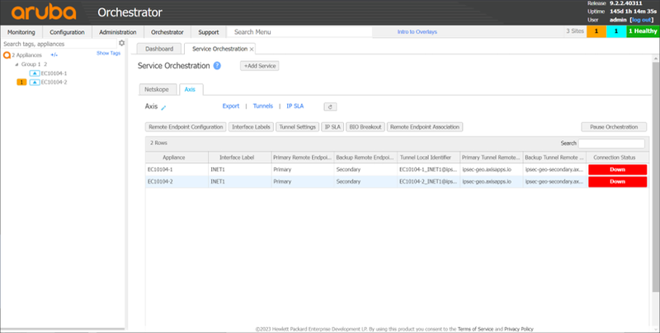Image resolution: width=660 pixels, height=333 pixels.
Task: Click the BIO Breakout button
Action: (365, 127)
